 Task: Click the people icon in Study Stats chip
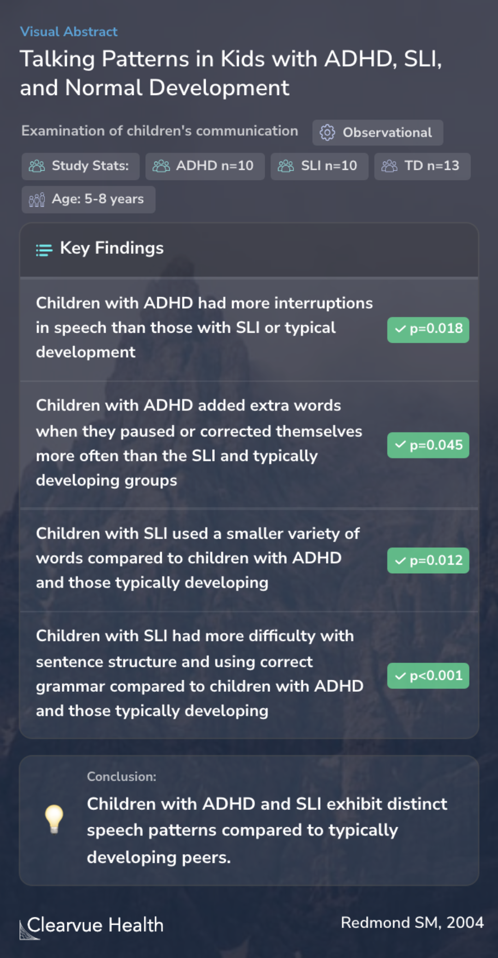37,166
